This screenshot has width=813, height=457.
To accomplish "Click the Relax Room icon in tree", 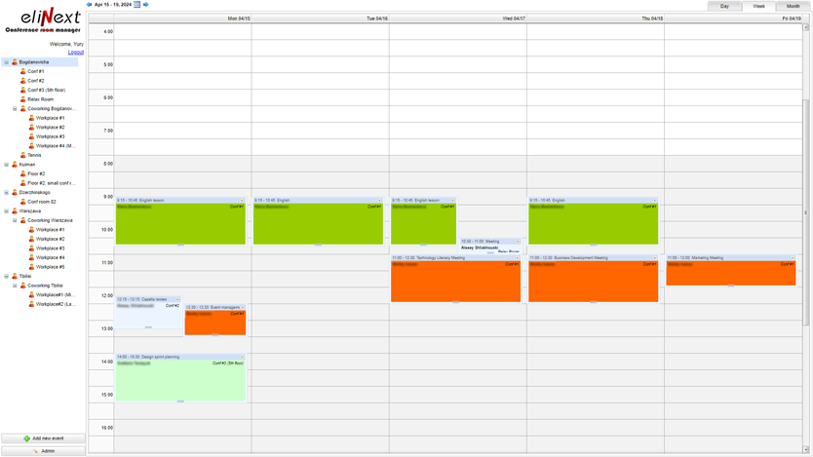I will [23, 99].
